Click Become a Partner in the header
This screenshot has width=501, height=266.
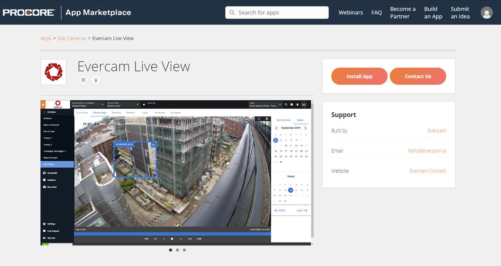403,13
